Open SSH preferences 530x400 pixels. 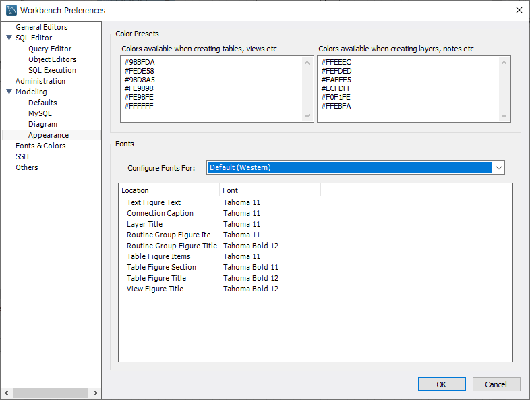(x=22, y=157)
